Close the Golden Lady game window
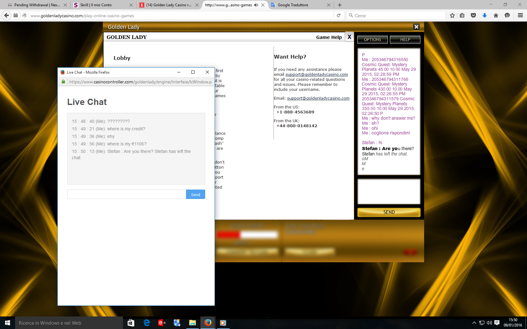 (416, 27)
